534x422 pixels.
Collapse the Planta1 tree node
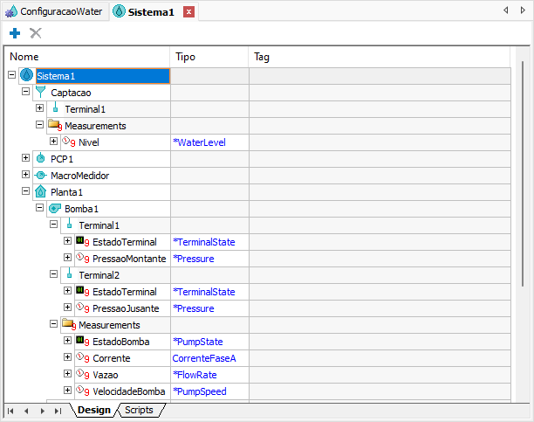(x=25, y=191)
